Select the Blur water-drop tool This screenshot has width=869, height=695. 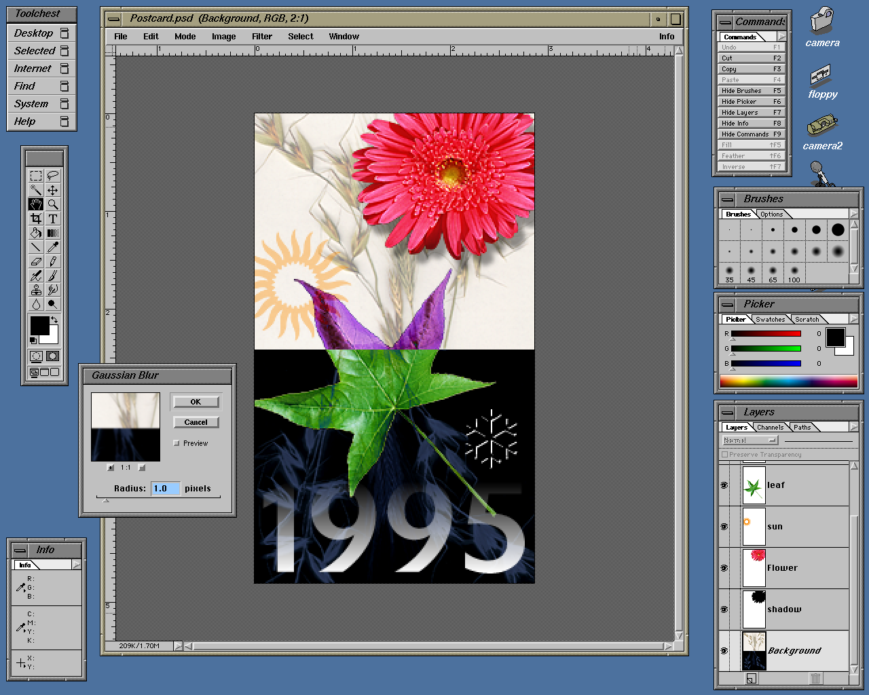click(36, 304)
